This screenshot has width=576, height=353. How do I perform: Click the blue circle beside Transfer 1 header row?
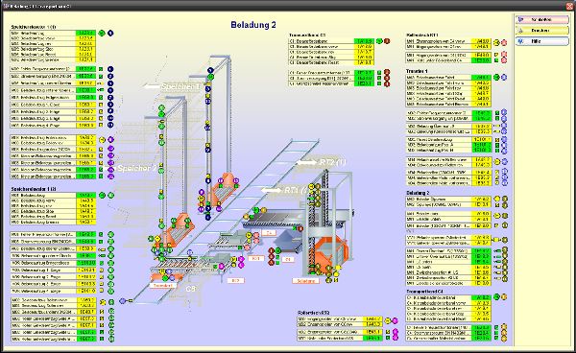click(x=504, y=78)
